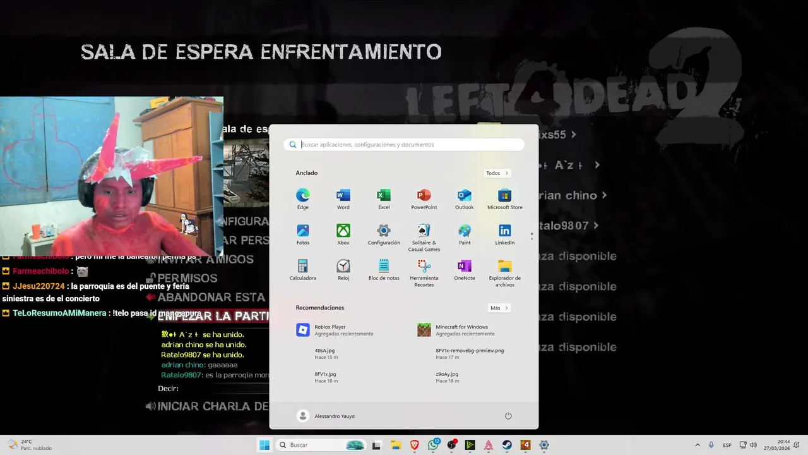Open Configuración in Start menu
The image size is (808, 455).
click(384, 234)
